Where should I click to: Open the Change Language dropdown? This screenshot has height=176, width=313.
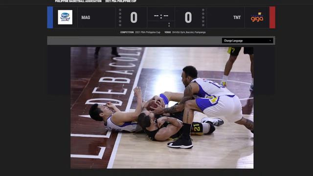(247, 41)
